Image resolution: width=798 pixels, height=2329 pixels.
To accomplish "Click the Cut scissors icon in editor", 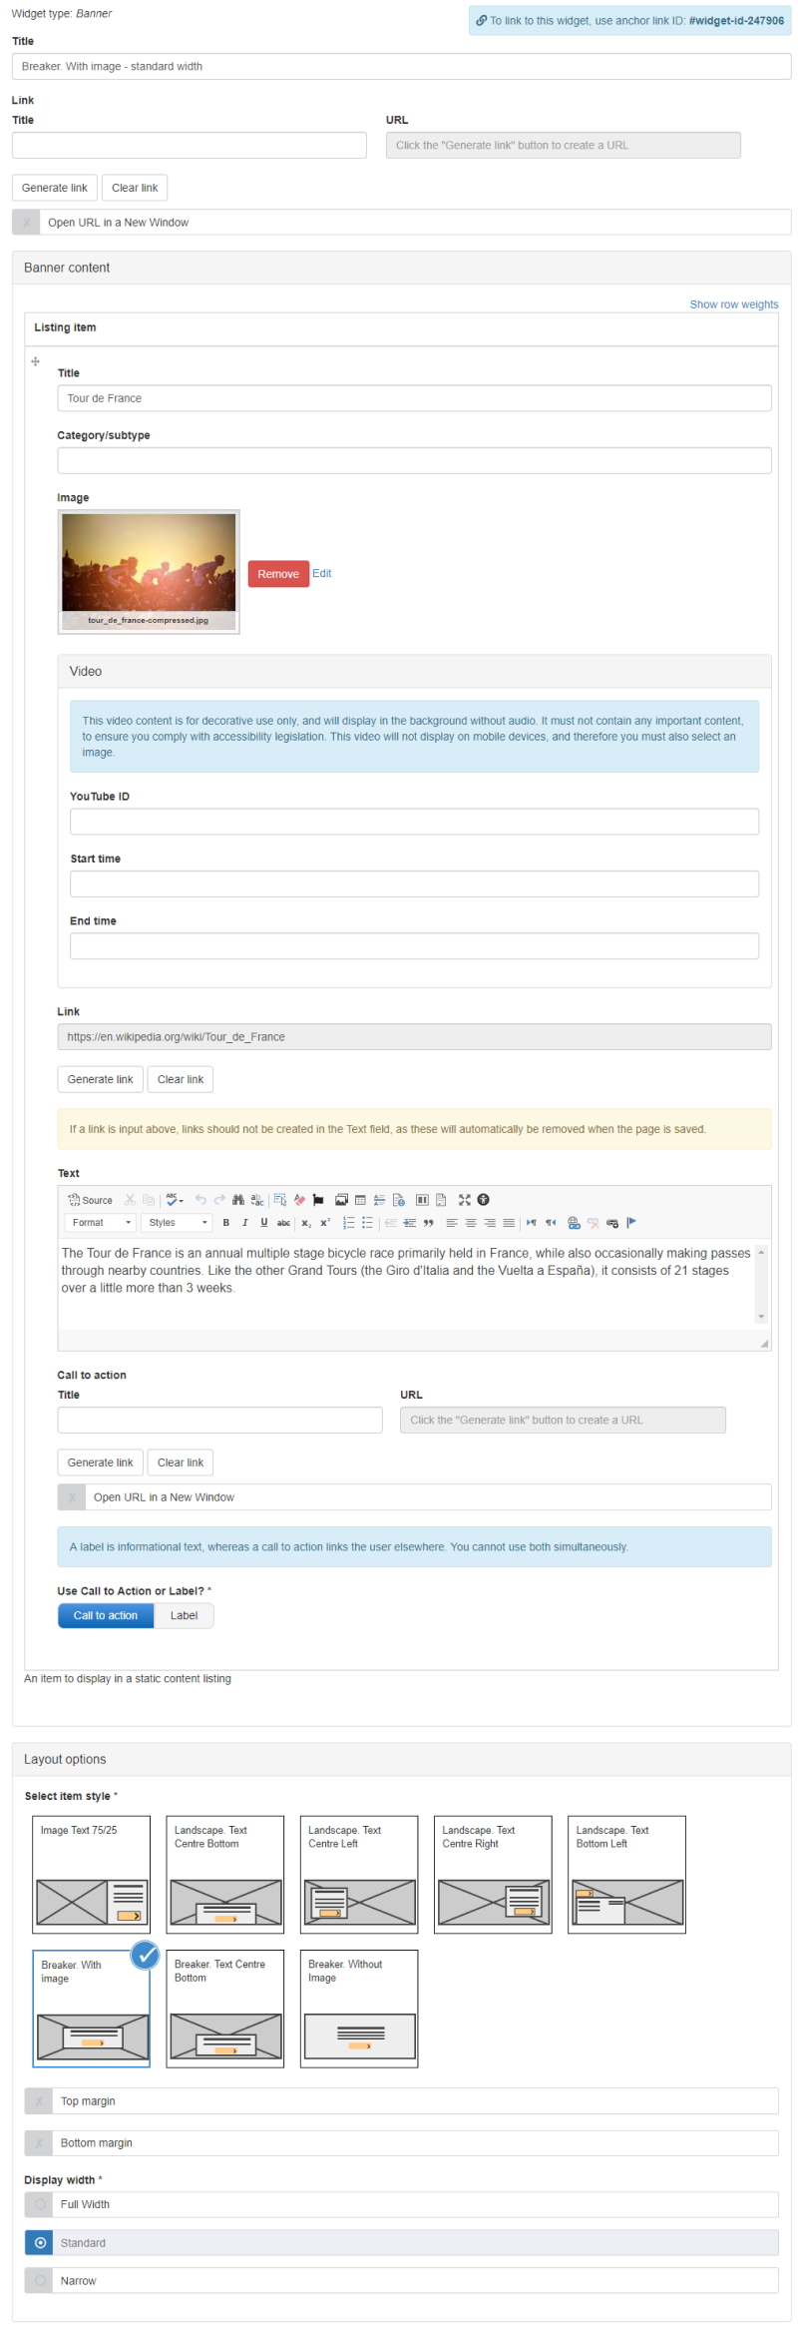I will (130, 1200).
